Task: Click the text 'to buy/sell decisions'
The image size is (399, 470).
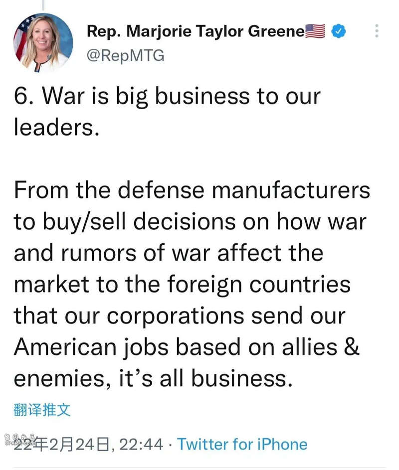Action: click(x=125, y=222)
